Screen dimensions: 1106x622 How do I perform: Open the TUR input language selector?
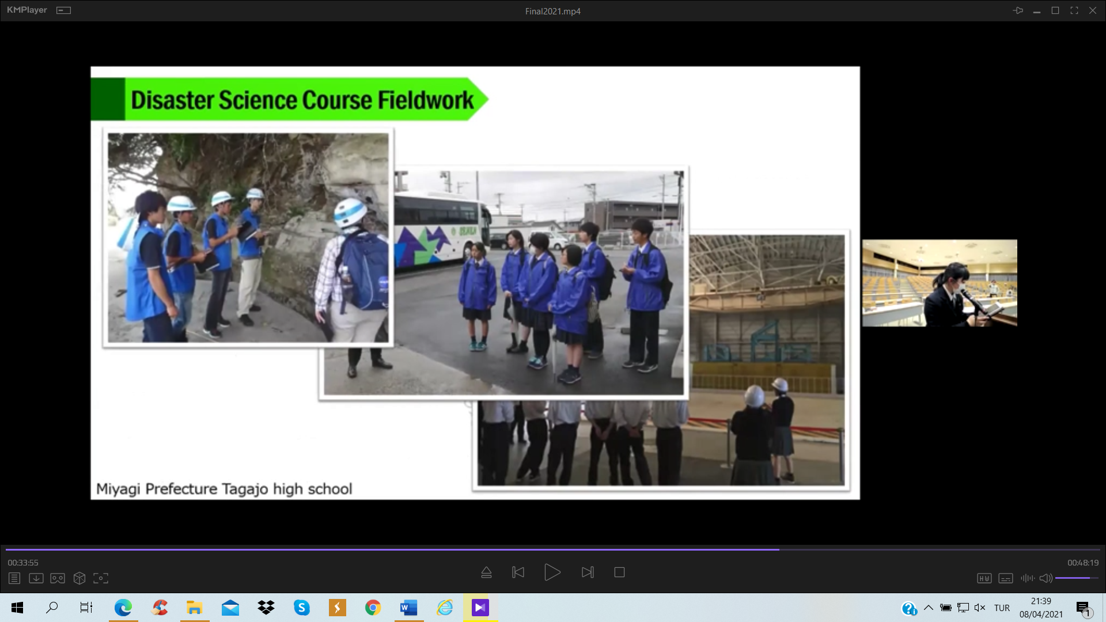tap(1002, 608)
